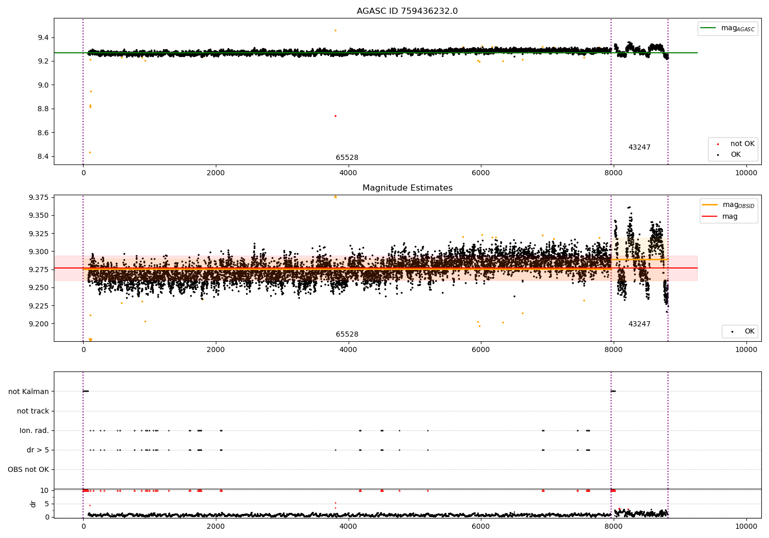
Task: Click the 8.4 tick label on top plot
Action: [x=43, y=156]
